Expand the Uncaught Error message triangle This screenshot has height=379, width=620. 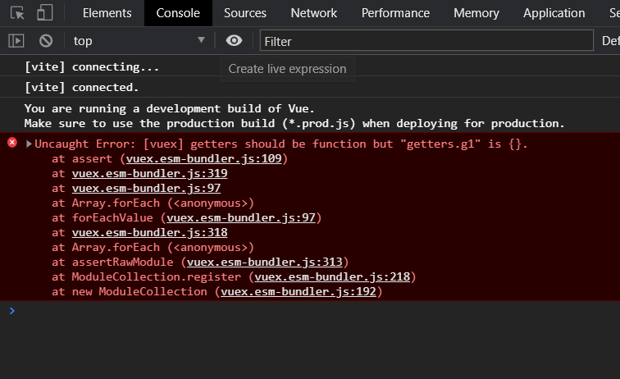pyautogui.click(x=29, y=144)
